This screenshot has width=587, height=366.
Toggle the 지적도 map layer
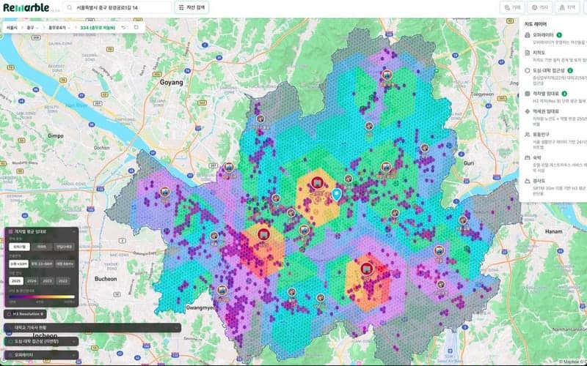555,56
